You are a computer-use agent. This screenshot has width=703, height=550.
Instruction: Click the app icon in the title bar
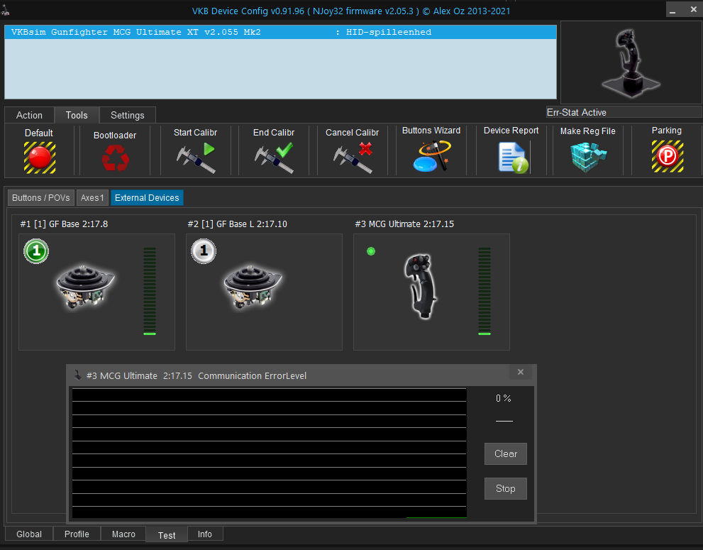pos(6,9)
